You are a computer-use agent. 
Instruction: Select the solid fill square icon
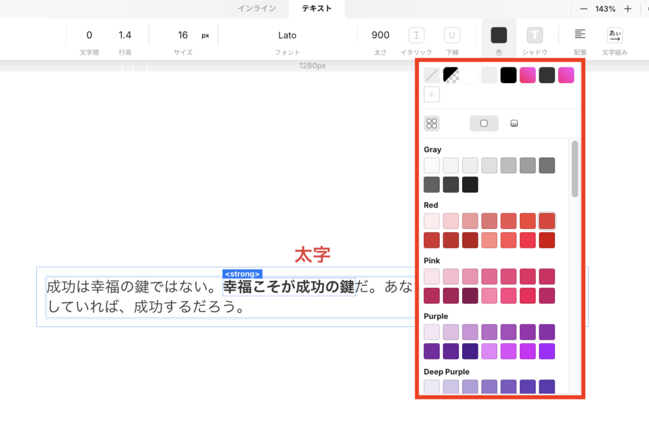[x=484, y=123]
